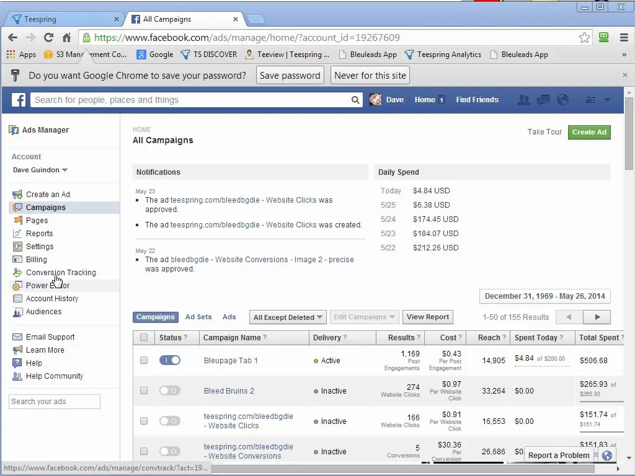Image resolution: width=635 pixels, height=476 pixels.
Task: Select the Campaigns tab above the table
Action: (x=155, y=317)
